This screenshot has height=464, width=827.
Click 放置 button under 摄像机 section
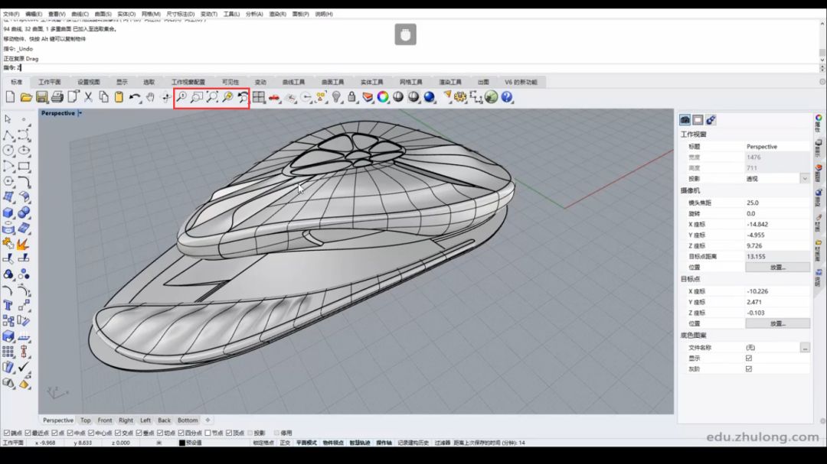point(777,268)
